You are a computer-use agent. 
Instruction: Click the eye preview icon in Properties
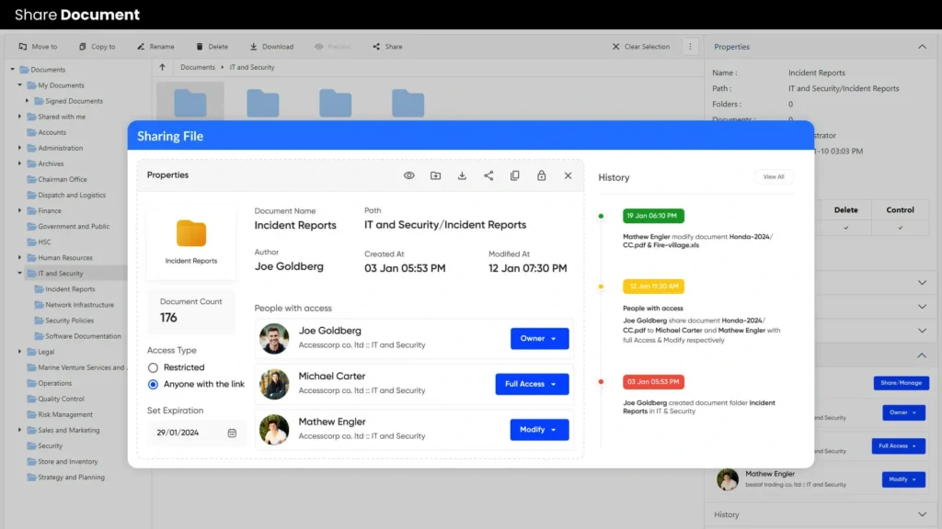[409, 175]
